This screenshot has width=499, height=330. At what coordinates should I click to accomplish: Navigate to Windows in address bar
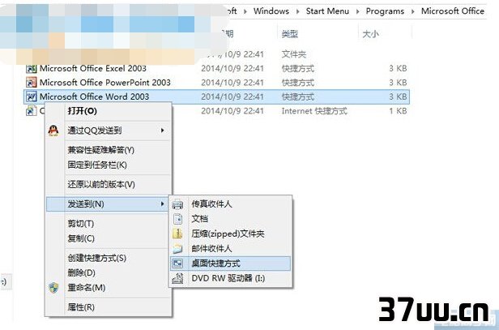pos(271,11)
